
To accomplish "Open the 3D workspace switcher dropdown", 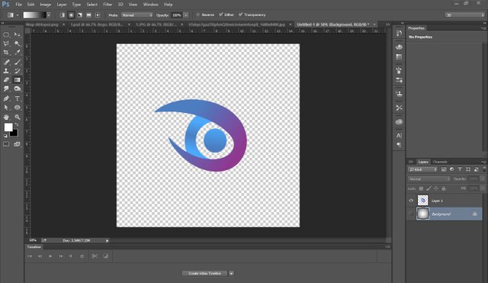I will click(464, 15).
